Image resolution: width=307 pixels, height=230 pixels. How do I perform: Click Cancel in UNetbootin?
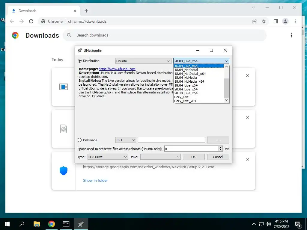pos(218,157)
